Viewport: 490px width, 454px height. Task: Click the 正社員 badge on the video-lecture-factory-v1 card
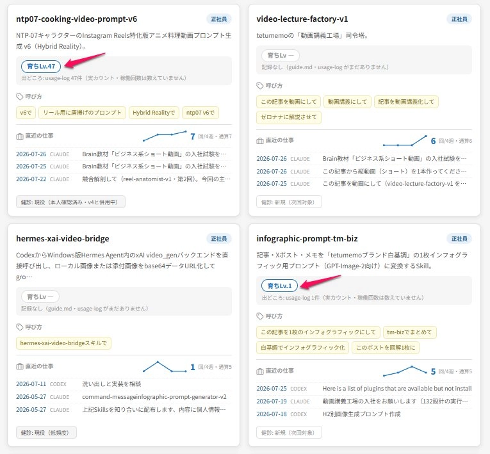click(x=459, y=19)
